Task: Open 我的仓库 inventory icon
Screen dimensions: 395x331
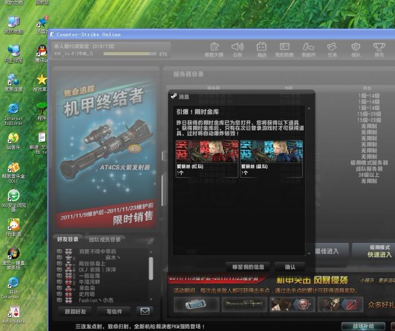Action: tap(284, 49)
